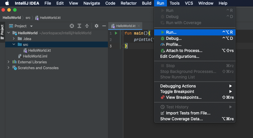Select the src folder row

coord(56,44)
